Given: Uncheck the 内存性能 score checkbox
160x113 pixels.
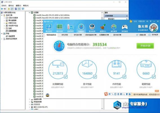Looking at the screenshot, I should pos(124,77).
